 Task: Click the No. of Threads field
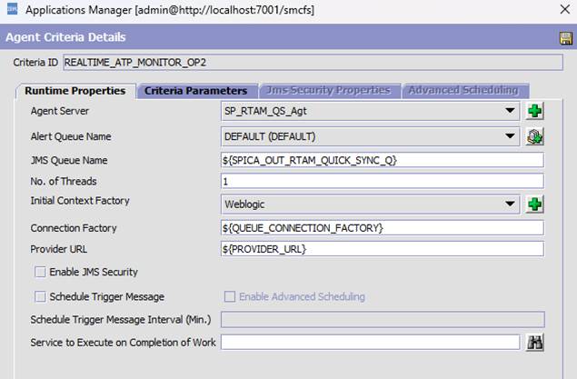click(382, 182)
